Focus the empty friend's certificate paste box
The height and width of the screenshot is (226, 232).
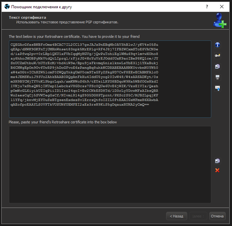coord(110,164)
